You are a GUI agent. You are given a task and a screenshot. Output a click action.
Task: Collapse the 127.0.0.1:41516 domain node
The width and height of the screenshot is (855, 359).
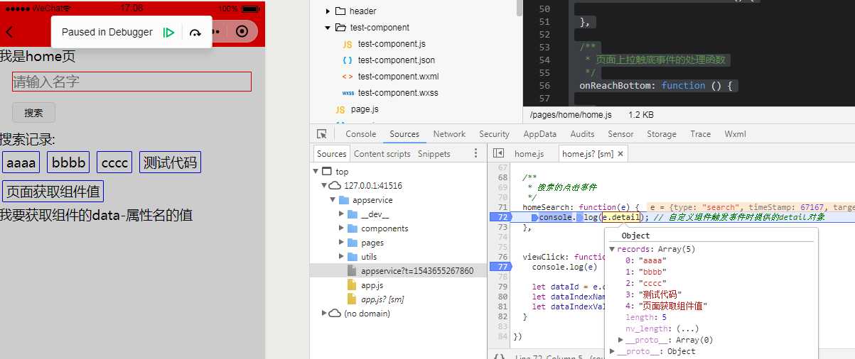click(325, 186)
